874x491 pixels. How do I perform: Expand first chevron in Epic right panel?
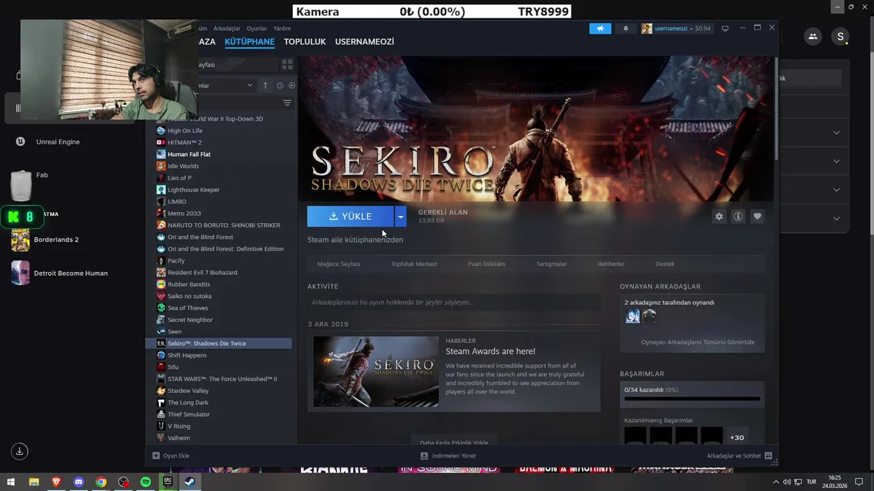[836, 132]
